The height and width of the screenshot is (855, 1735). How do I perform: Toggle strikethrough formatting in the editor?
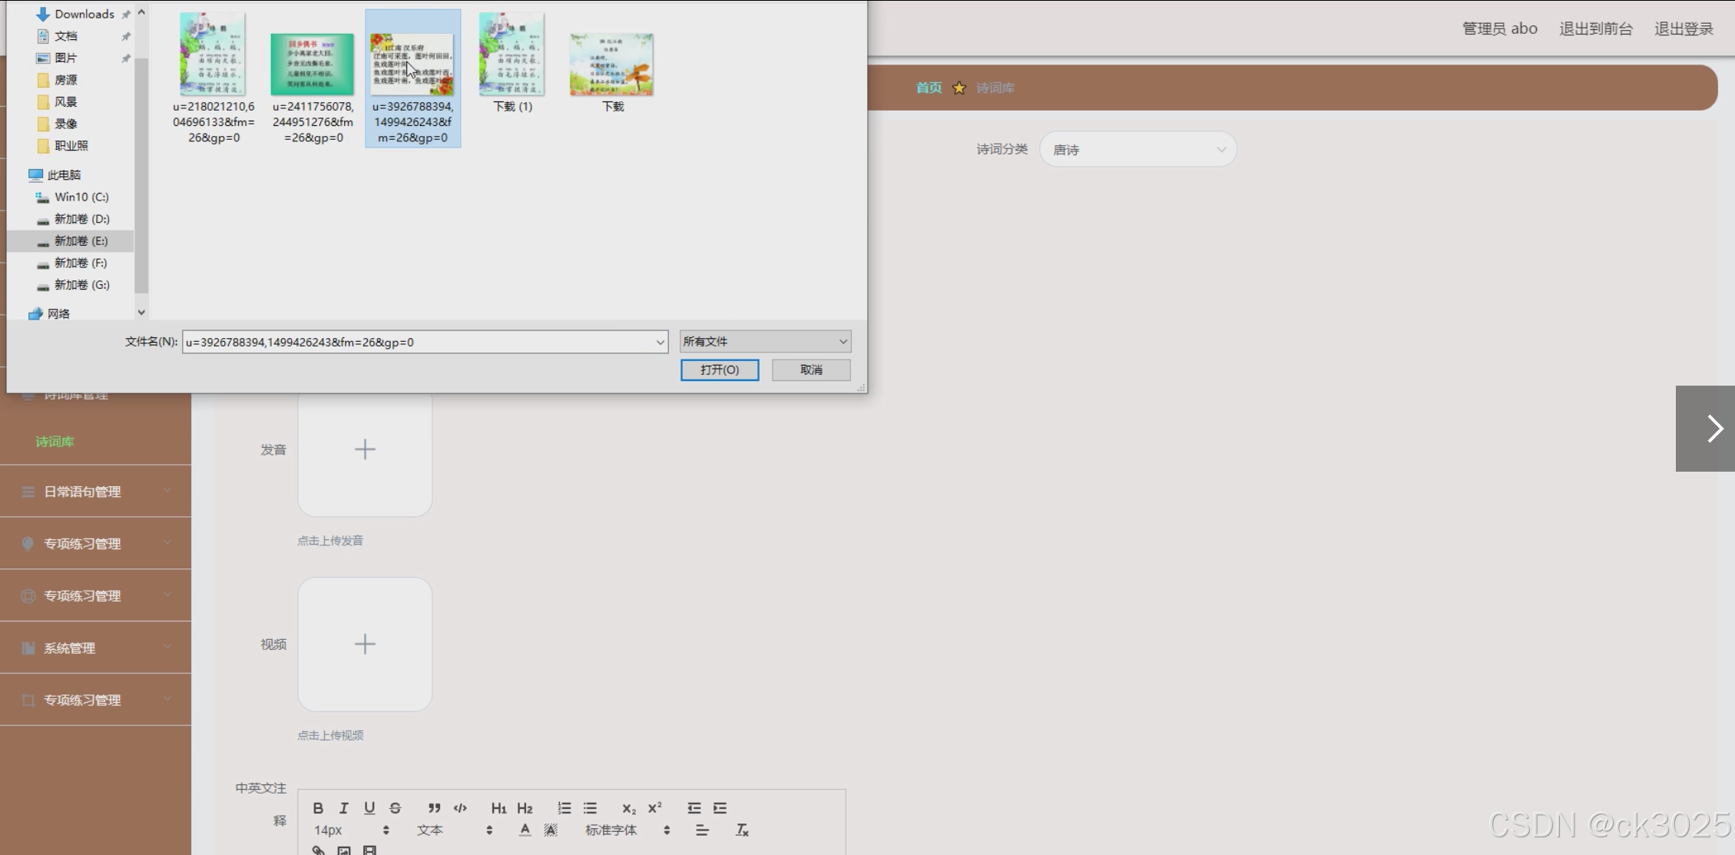[x=395, y=808]
